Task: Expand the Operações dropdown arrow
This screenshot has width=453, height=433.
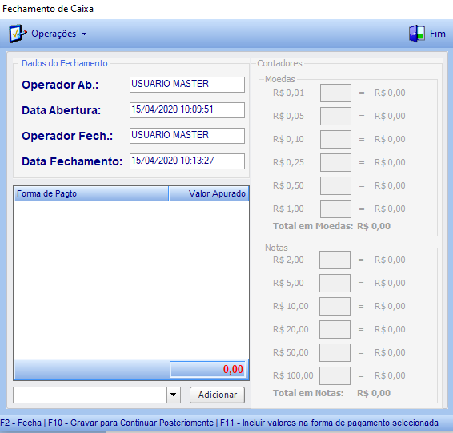Action: tap(84, 34)
